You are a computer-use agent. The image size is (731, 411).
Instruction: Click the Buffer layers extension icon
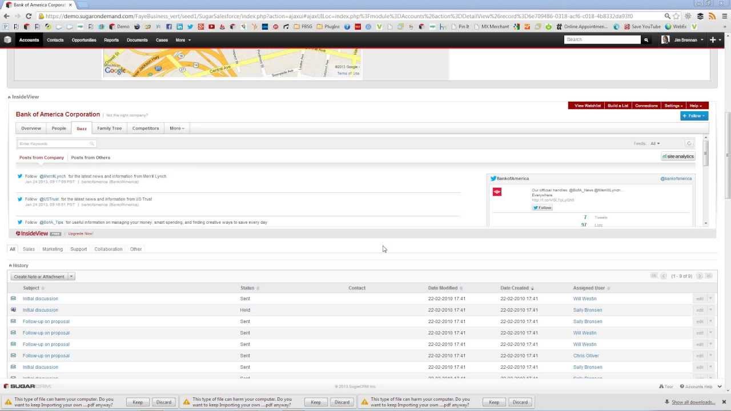point(700,17)
